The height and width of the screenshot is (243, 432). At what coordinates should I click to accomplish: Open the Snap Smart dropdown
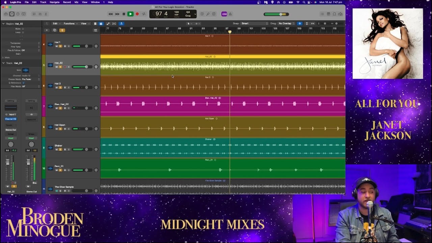pos(254,24)
